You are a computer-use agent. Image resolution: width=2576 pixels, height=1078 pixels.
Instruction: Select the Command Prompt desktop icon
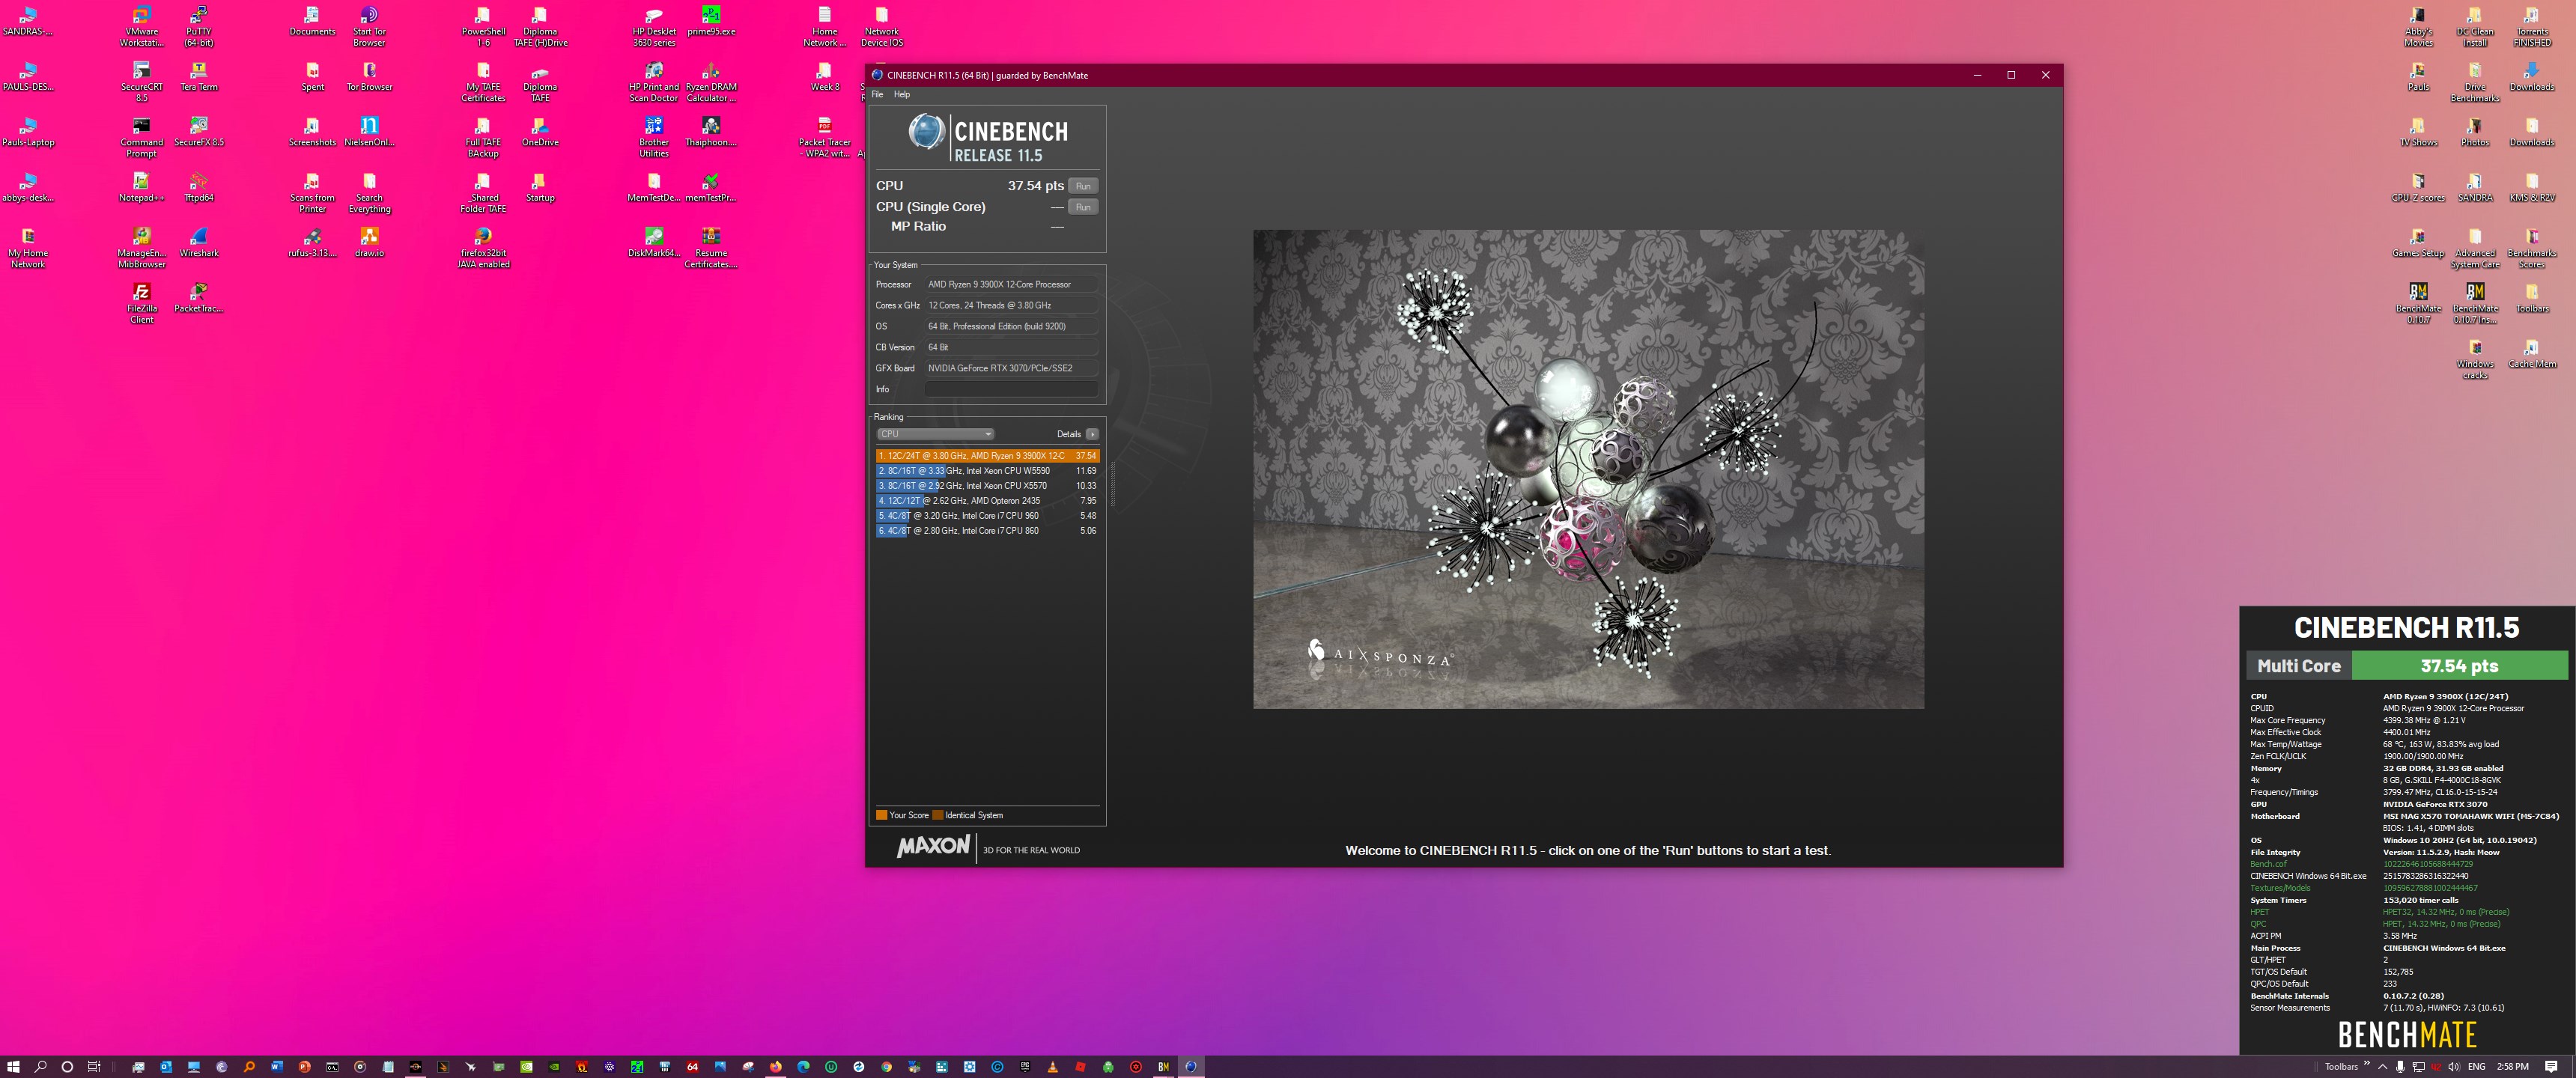click(x=142, y=138)
